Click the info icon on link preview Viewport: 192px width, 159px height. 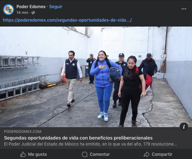point(183,126)
